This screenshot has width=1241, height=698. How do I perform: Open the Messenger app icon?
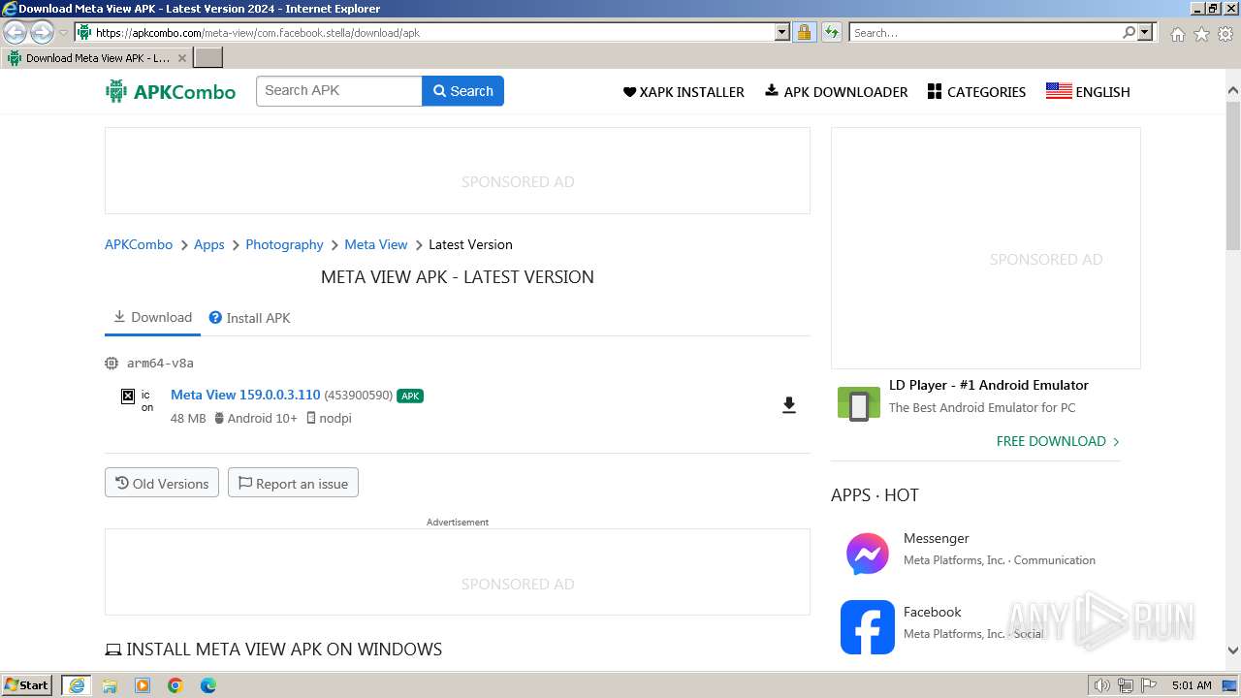[x=867, y=554]
